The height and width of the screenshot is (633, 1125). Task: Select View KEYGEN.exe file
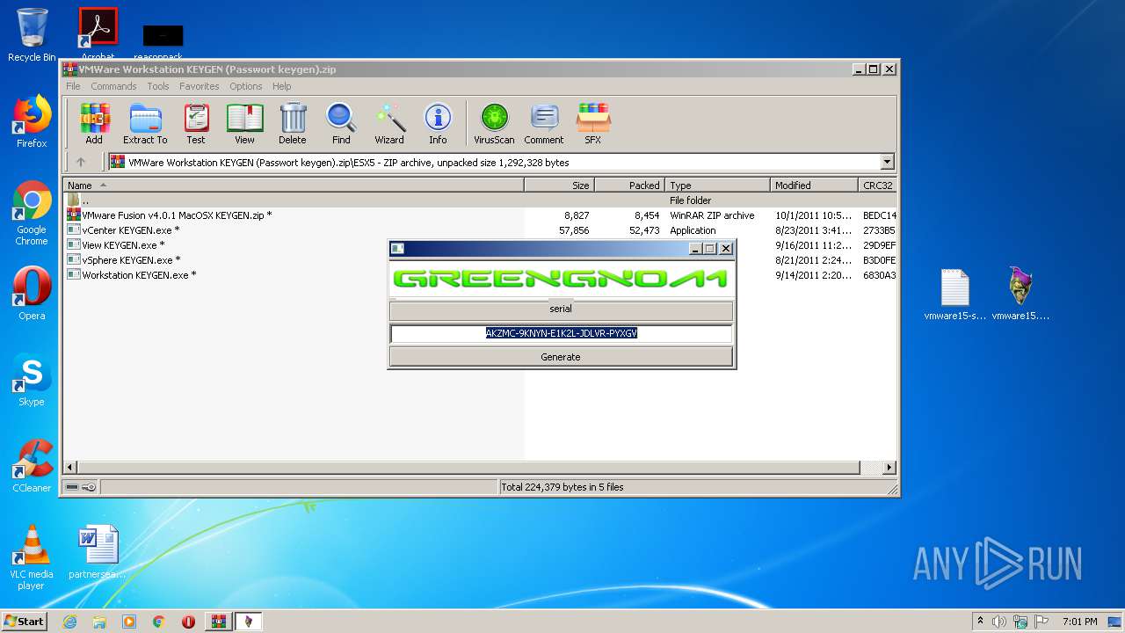(226, 245)
